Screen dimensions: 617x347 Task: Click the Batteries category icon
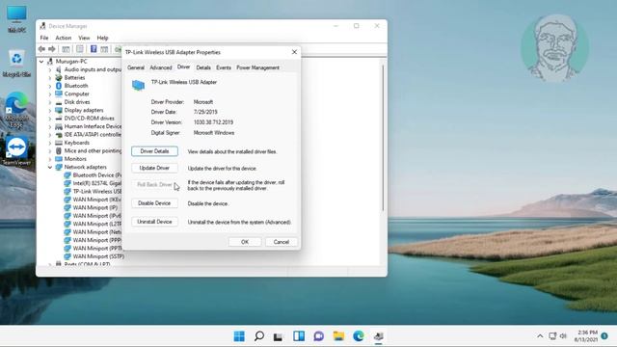pos(59,77)
